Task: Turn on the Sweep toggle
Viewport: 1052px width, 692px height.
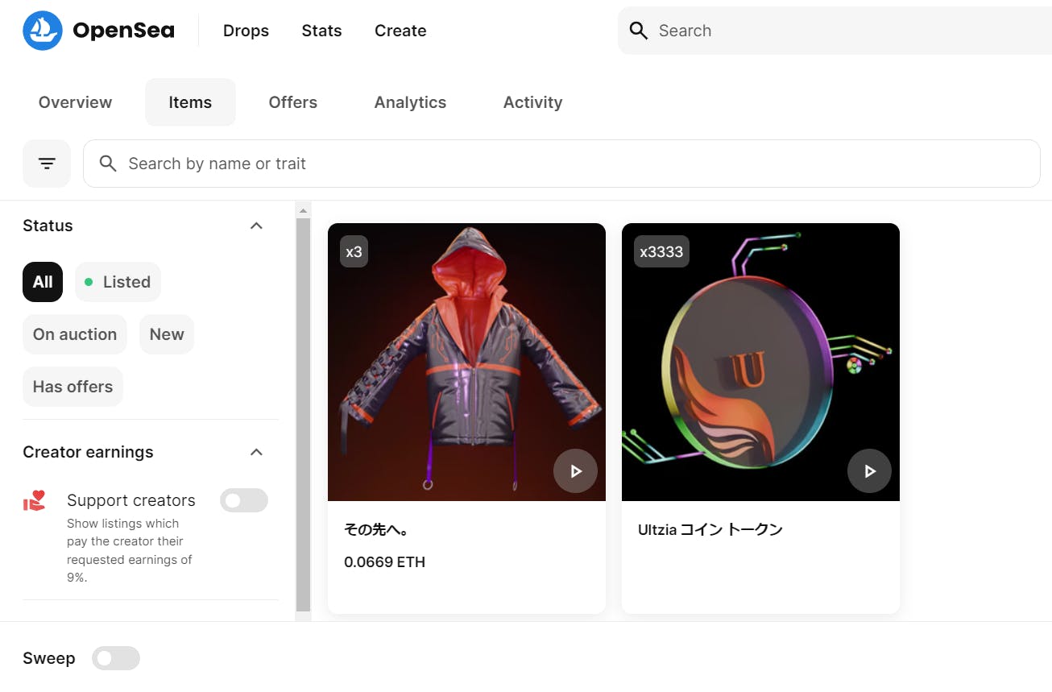Action: coord(116,658)
